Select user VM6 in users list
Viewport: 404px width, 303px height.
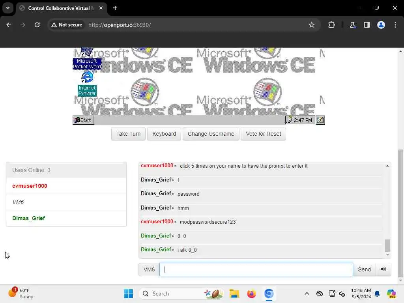pos(66,202)
